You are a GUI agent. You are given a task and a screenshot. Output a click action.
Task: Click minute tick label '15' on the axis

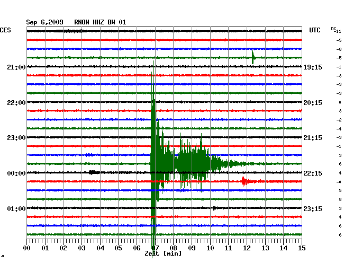pyautogui.click(x=302, y=248)
